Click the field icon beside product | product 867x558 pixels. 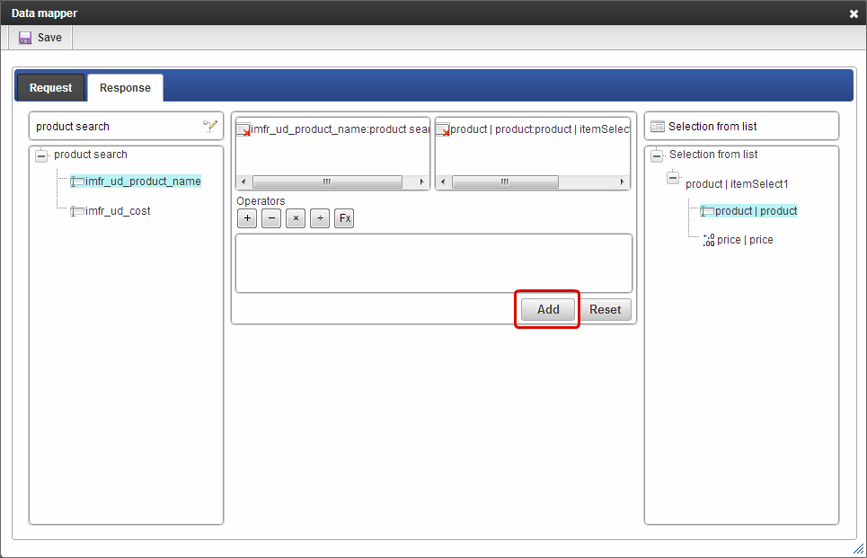click(707, 211)
